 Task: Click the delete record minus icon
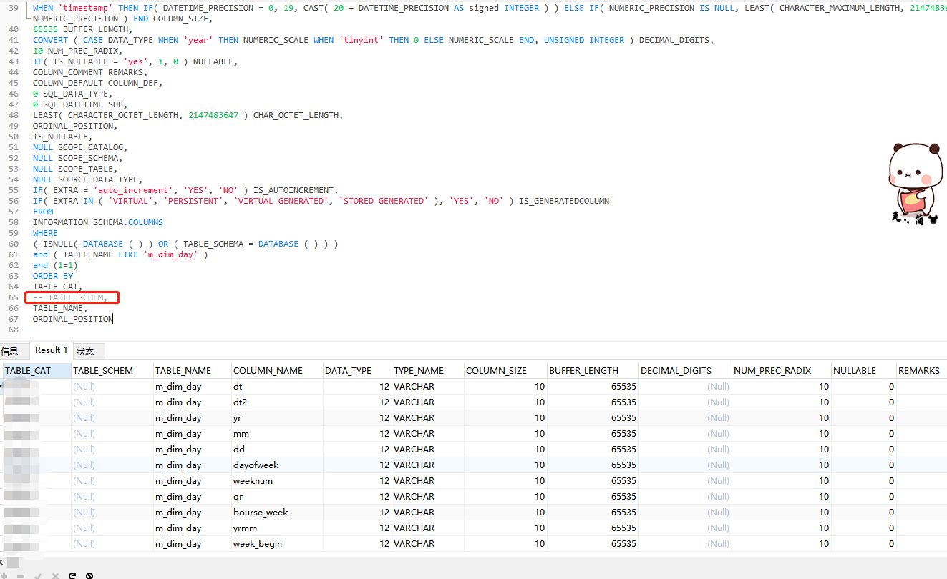tap(21, 575)
